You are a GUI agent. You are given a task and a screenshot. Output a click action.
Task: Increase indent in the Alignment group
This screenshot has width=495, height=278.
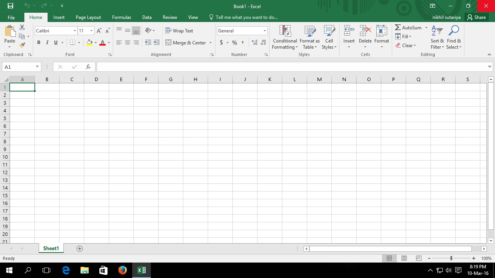pos(157,42)
